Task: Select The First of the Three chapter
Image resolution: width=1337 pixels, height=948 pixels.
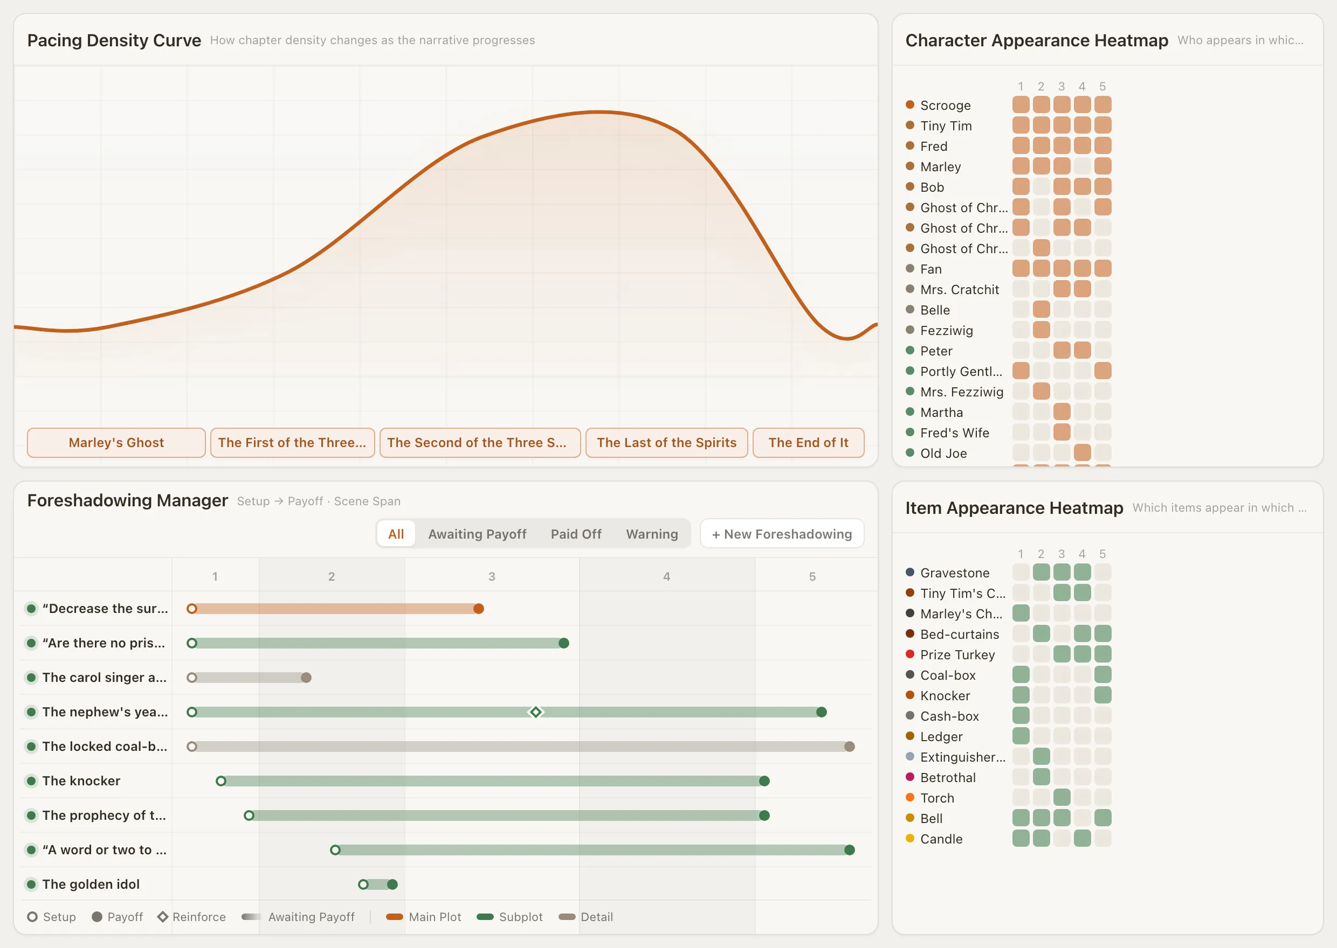Action: (x=292, y=442)
